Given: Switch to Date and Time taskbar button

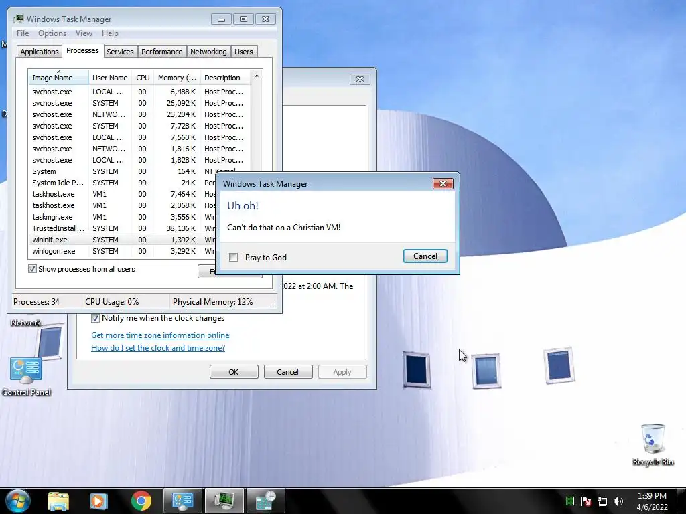Looking at the screenshot, I should 265,501.
